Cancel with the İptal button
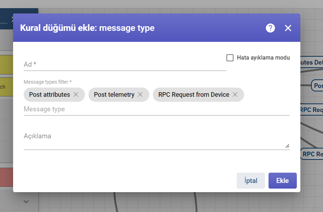 pos(251,180)
